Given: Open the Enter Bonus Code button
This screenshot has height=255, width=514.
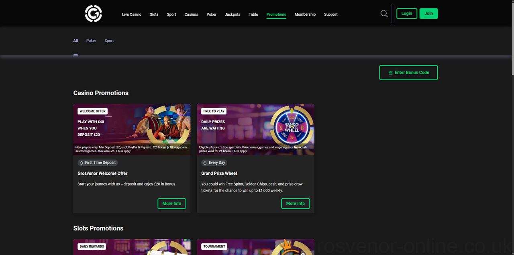Looking at the screenshot, I should [408, 73].
